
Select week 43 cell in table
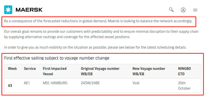pyautogui.click(x=10, y=86)
